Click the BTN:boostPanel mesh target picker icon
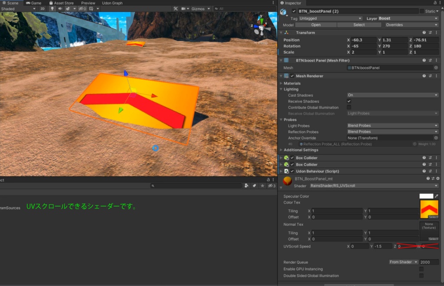 pyautogui.click(x=435, y=68)
